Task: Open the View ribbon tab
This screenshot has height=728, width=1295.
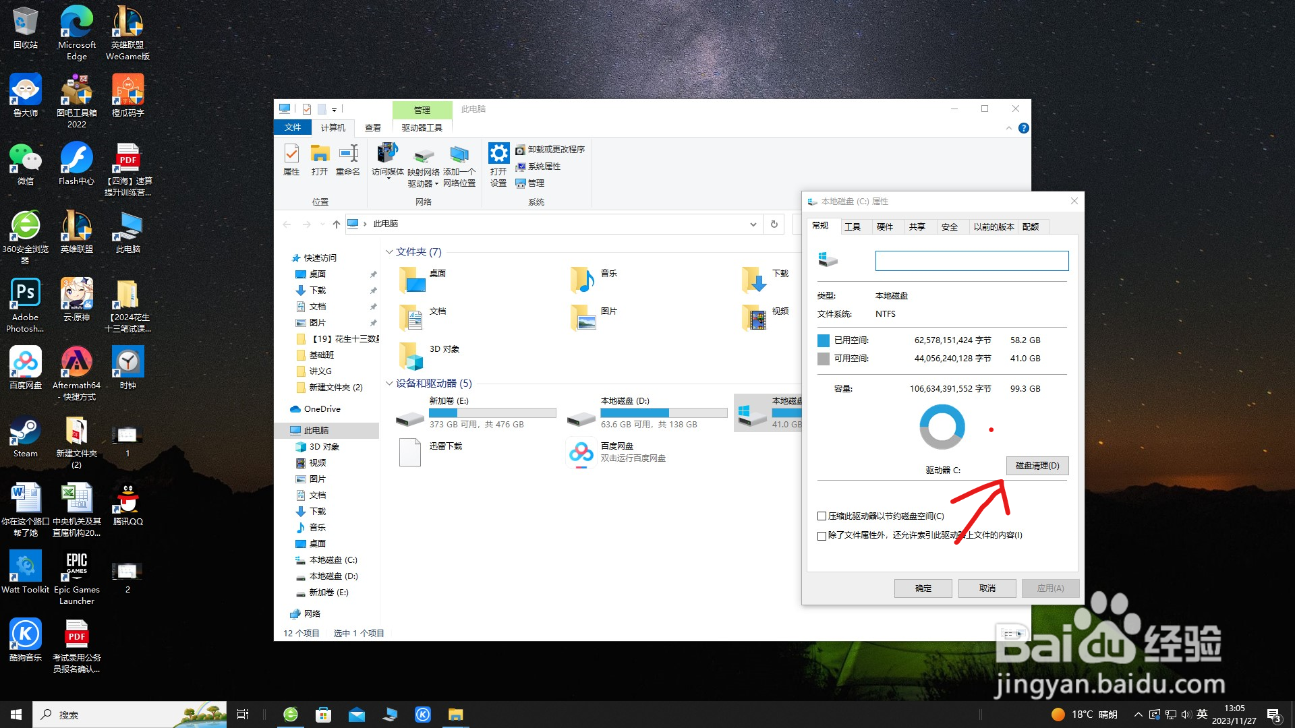Action: (x=373, y=127)
